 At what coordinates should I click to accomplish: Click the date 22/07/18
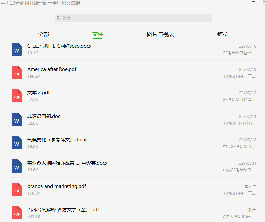tap(247, 140)
